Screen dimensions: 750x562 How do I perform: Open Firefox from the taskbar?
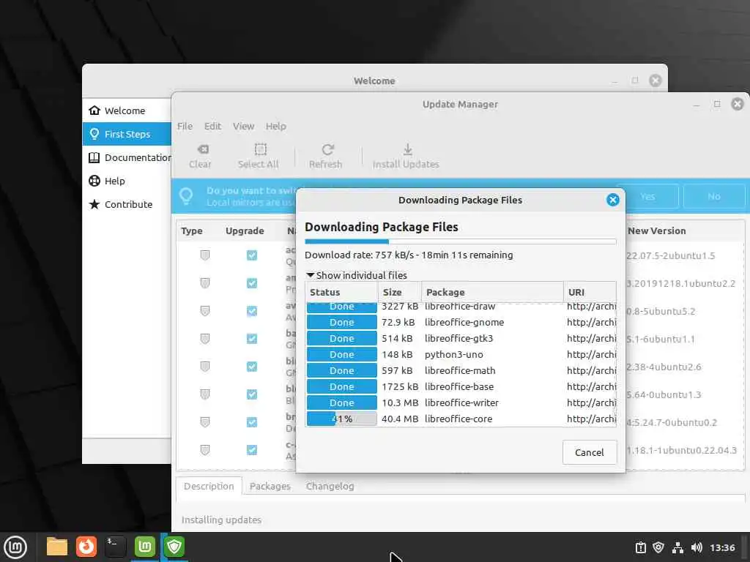tap(86, 546)
